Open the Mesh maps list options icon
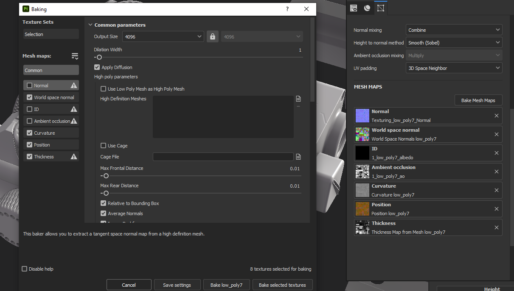This screenshot has height=291, width=514. click(x=75, y=56)
